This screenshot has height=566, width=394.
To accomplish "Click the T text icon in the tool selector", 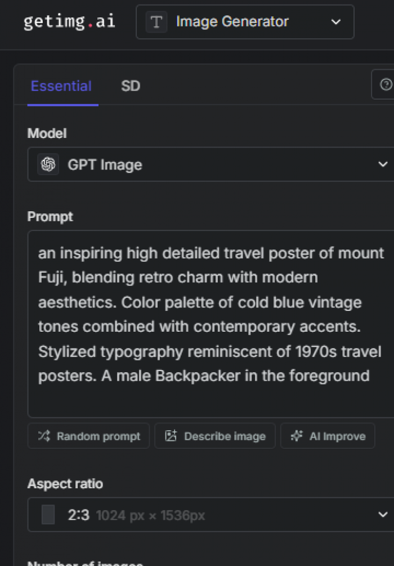I will (x=156, y=21).
